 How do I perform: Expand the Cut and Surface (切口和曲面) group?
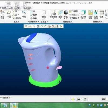(x=33, y=22)
